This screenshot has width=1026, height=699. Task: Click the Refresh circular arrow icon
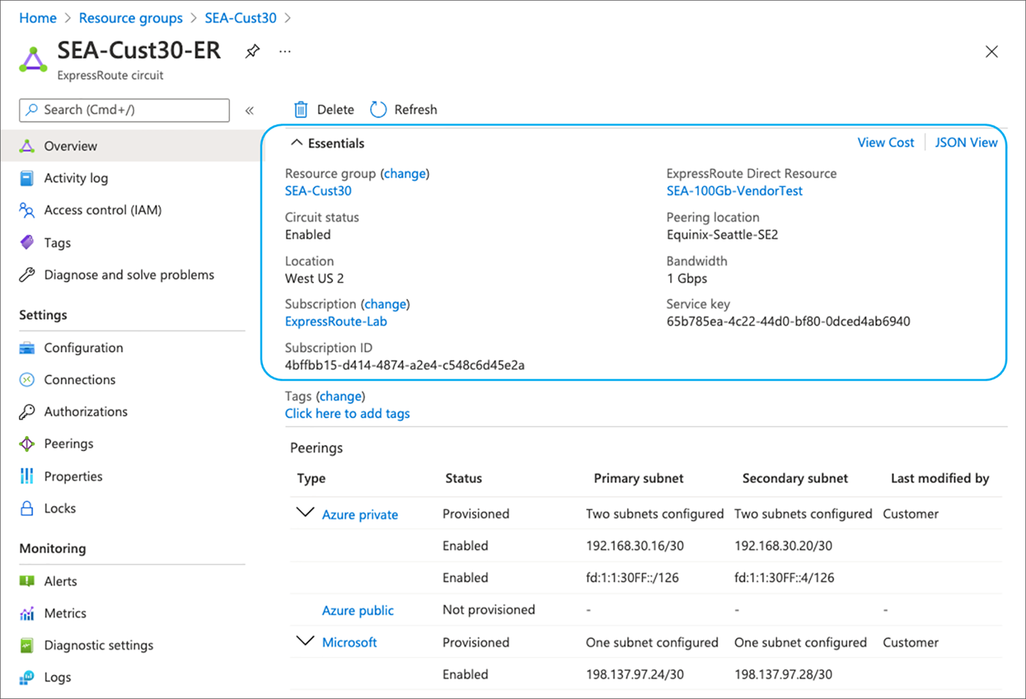(378, 109)
